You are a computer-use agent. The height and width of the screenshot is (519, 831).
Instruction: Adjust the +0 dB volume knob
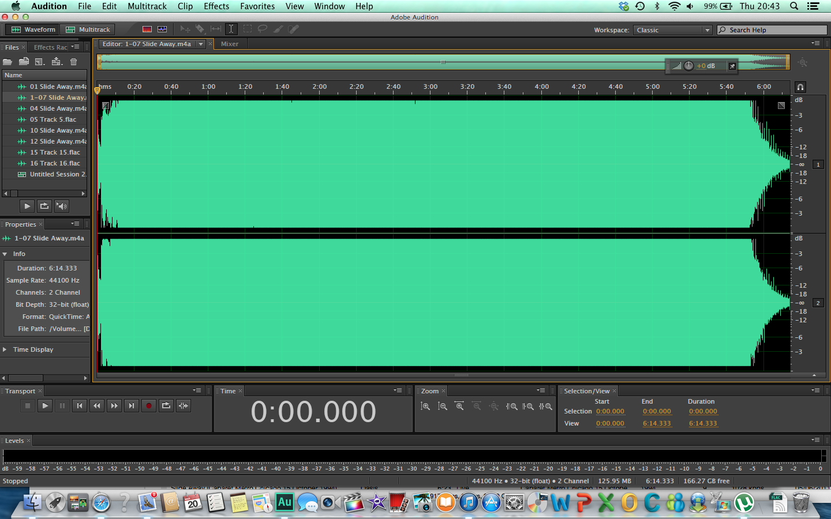(x=688, y=66)
